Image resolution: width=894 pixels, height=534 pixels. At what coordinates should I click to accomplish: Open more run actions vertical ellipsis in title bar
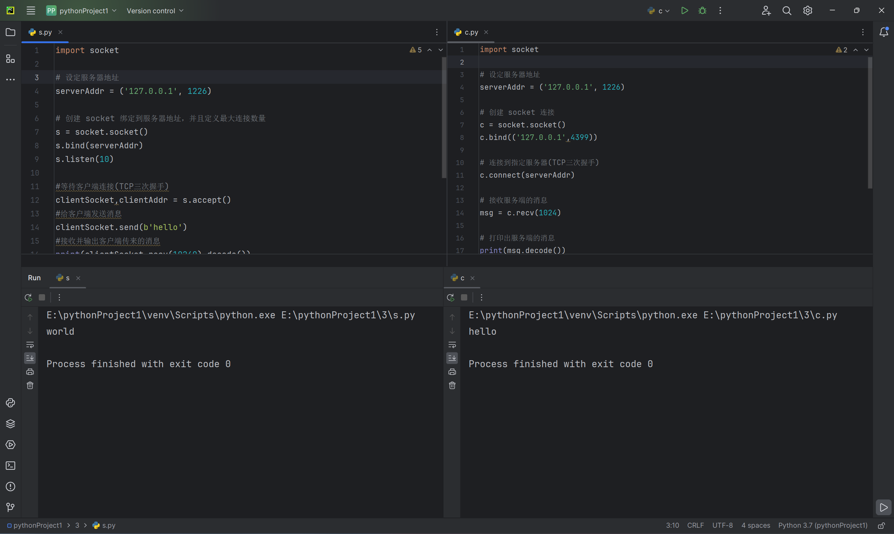point(720,11)
